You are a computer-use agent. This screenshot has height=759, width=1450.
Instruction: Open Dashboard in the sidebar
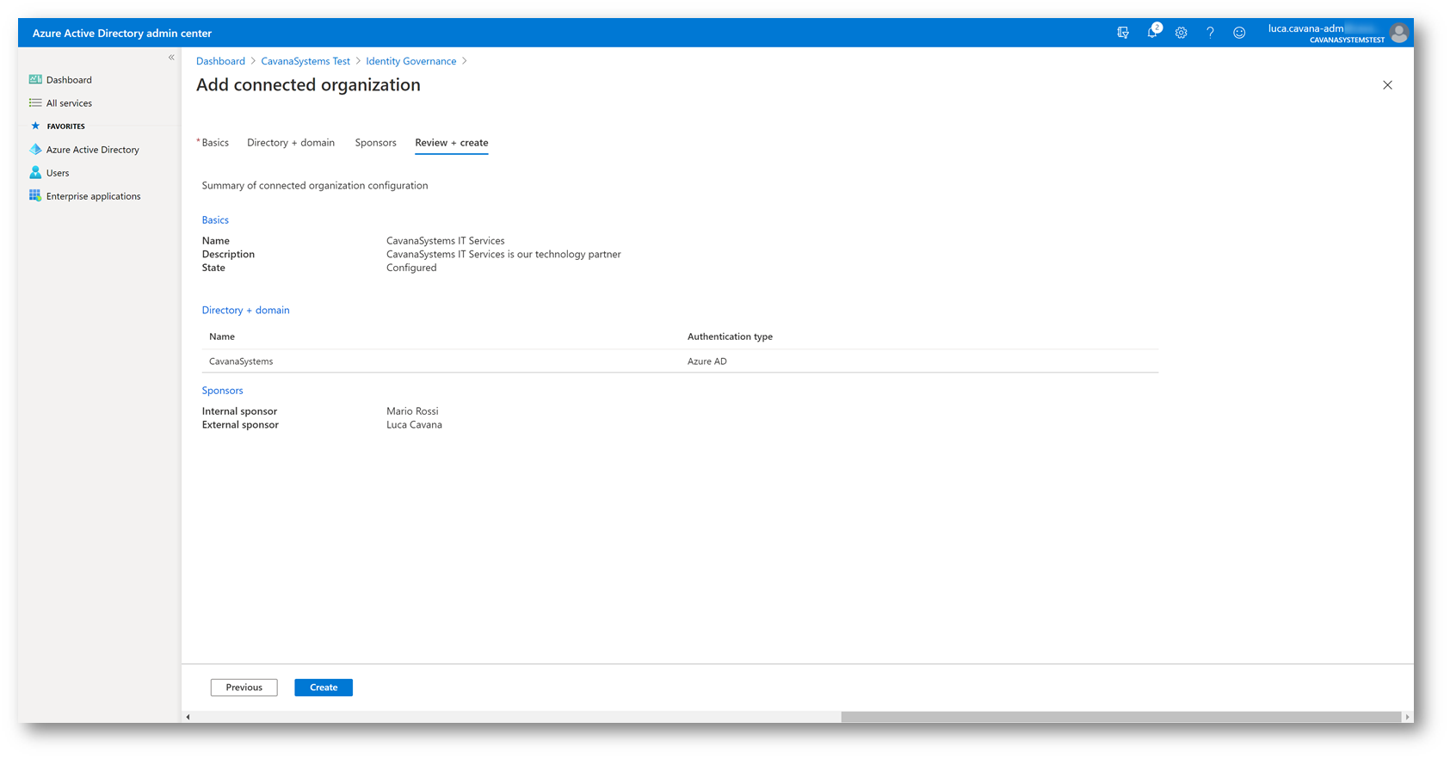(69, 80)
